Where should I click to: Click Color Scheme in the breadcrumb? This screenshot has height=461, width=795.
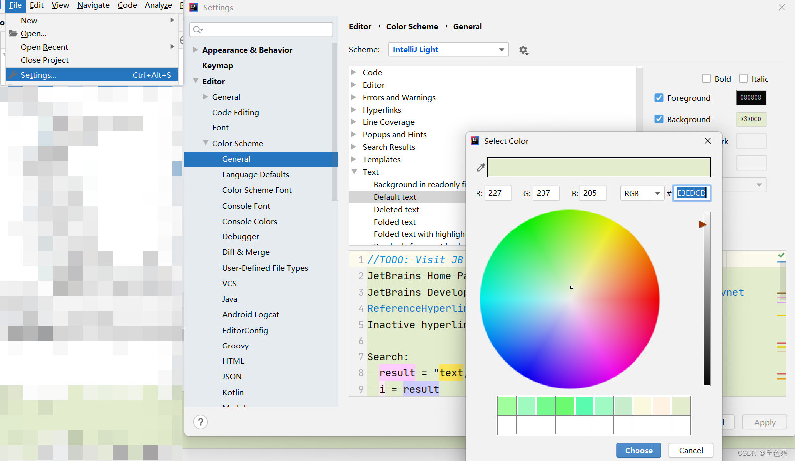pyautogui.click(x=412, y=27)
